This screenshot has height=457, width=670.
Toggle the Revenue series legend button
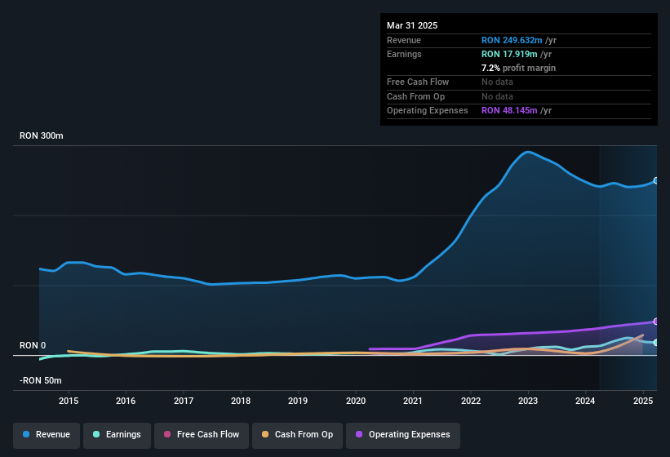(47, 435)
